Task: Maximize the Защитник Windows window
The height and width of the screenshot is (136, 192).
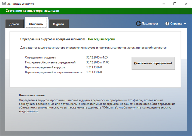Action: 175,4
